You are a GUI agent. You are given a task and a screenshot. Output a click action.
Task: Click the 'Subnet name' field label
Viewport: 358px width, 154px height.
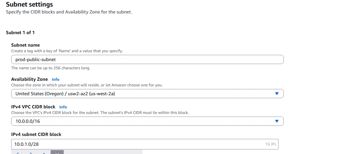point(25,45)
